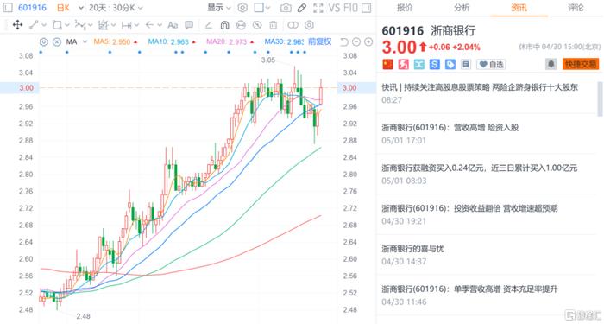The image size is (604, 324).
Task: Open news 浙商银行的喜与忧
Action: click(413, 249)
